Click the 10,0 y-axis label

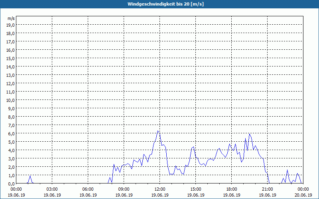(11, 100)
